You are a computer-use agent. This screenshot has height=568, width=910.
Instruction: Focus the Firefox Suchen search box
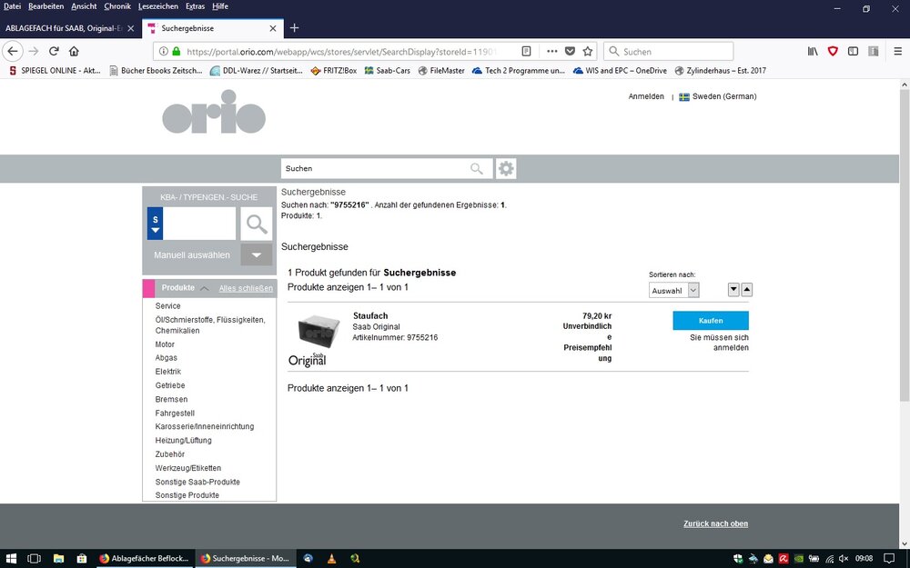[669, 51]
